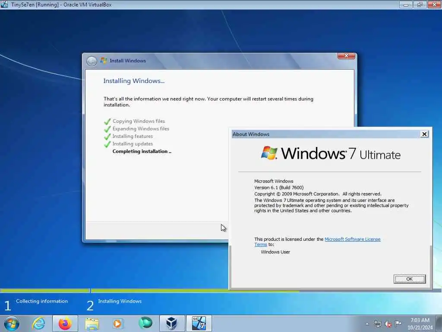The width and height of the screenshot is (442, 332).
Task: Show hidden tray icons arrow
Action: click(367, 324)
